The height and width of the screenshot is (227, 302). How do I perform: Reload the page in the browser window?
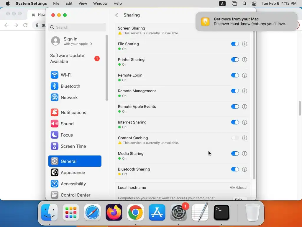tap(25, 25)
